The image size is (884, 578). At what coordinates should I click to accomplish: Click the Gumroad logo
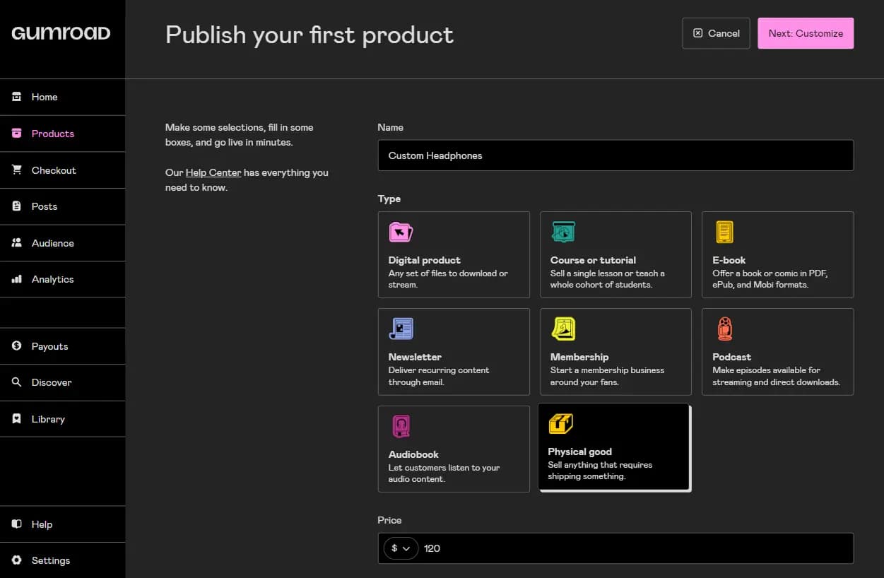click(61, 33)
